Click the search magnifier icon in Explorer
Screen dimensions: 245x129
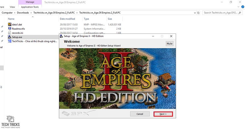click(x=240, y=13)
